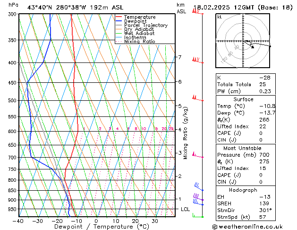Click the LCL level marker label
Screen dimensions: 297x230
coord(185,209)
